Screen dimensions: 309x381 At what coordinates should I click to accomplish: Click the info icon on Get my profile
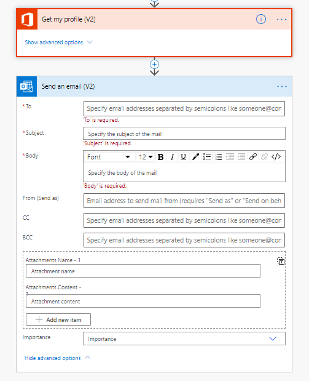[261, 19]
